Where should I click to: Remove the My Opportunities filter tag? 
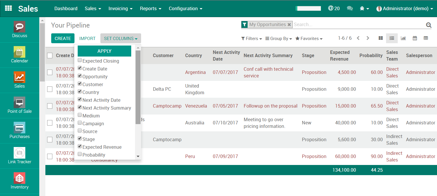[289, 25]
